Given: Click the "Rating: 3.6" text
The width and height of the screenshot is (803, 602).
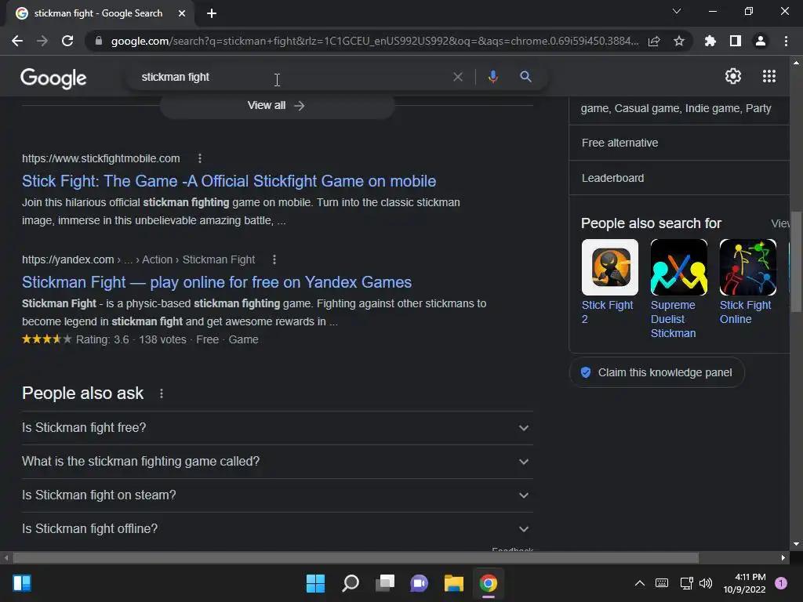Looking at the screenshot, I should [103, 340].
